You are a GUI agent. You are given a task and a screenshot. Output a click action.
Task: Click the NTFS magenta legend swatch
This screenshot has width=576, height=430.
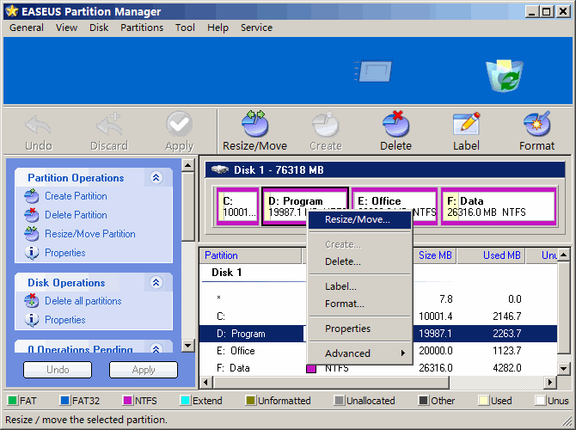click(x=127, y=400)
